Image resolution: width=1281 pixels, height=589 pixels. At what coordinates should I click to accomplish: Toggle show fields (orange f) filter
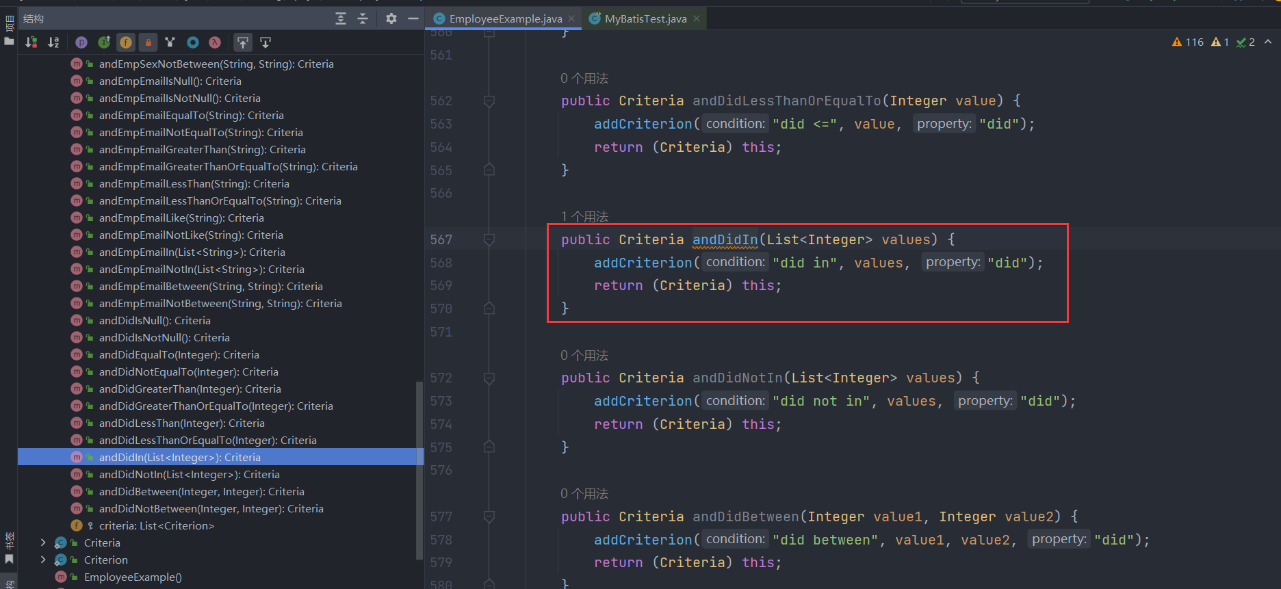click(x=126, y=42)
